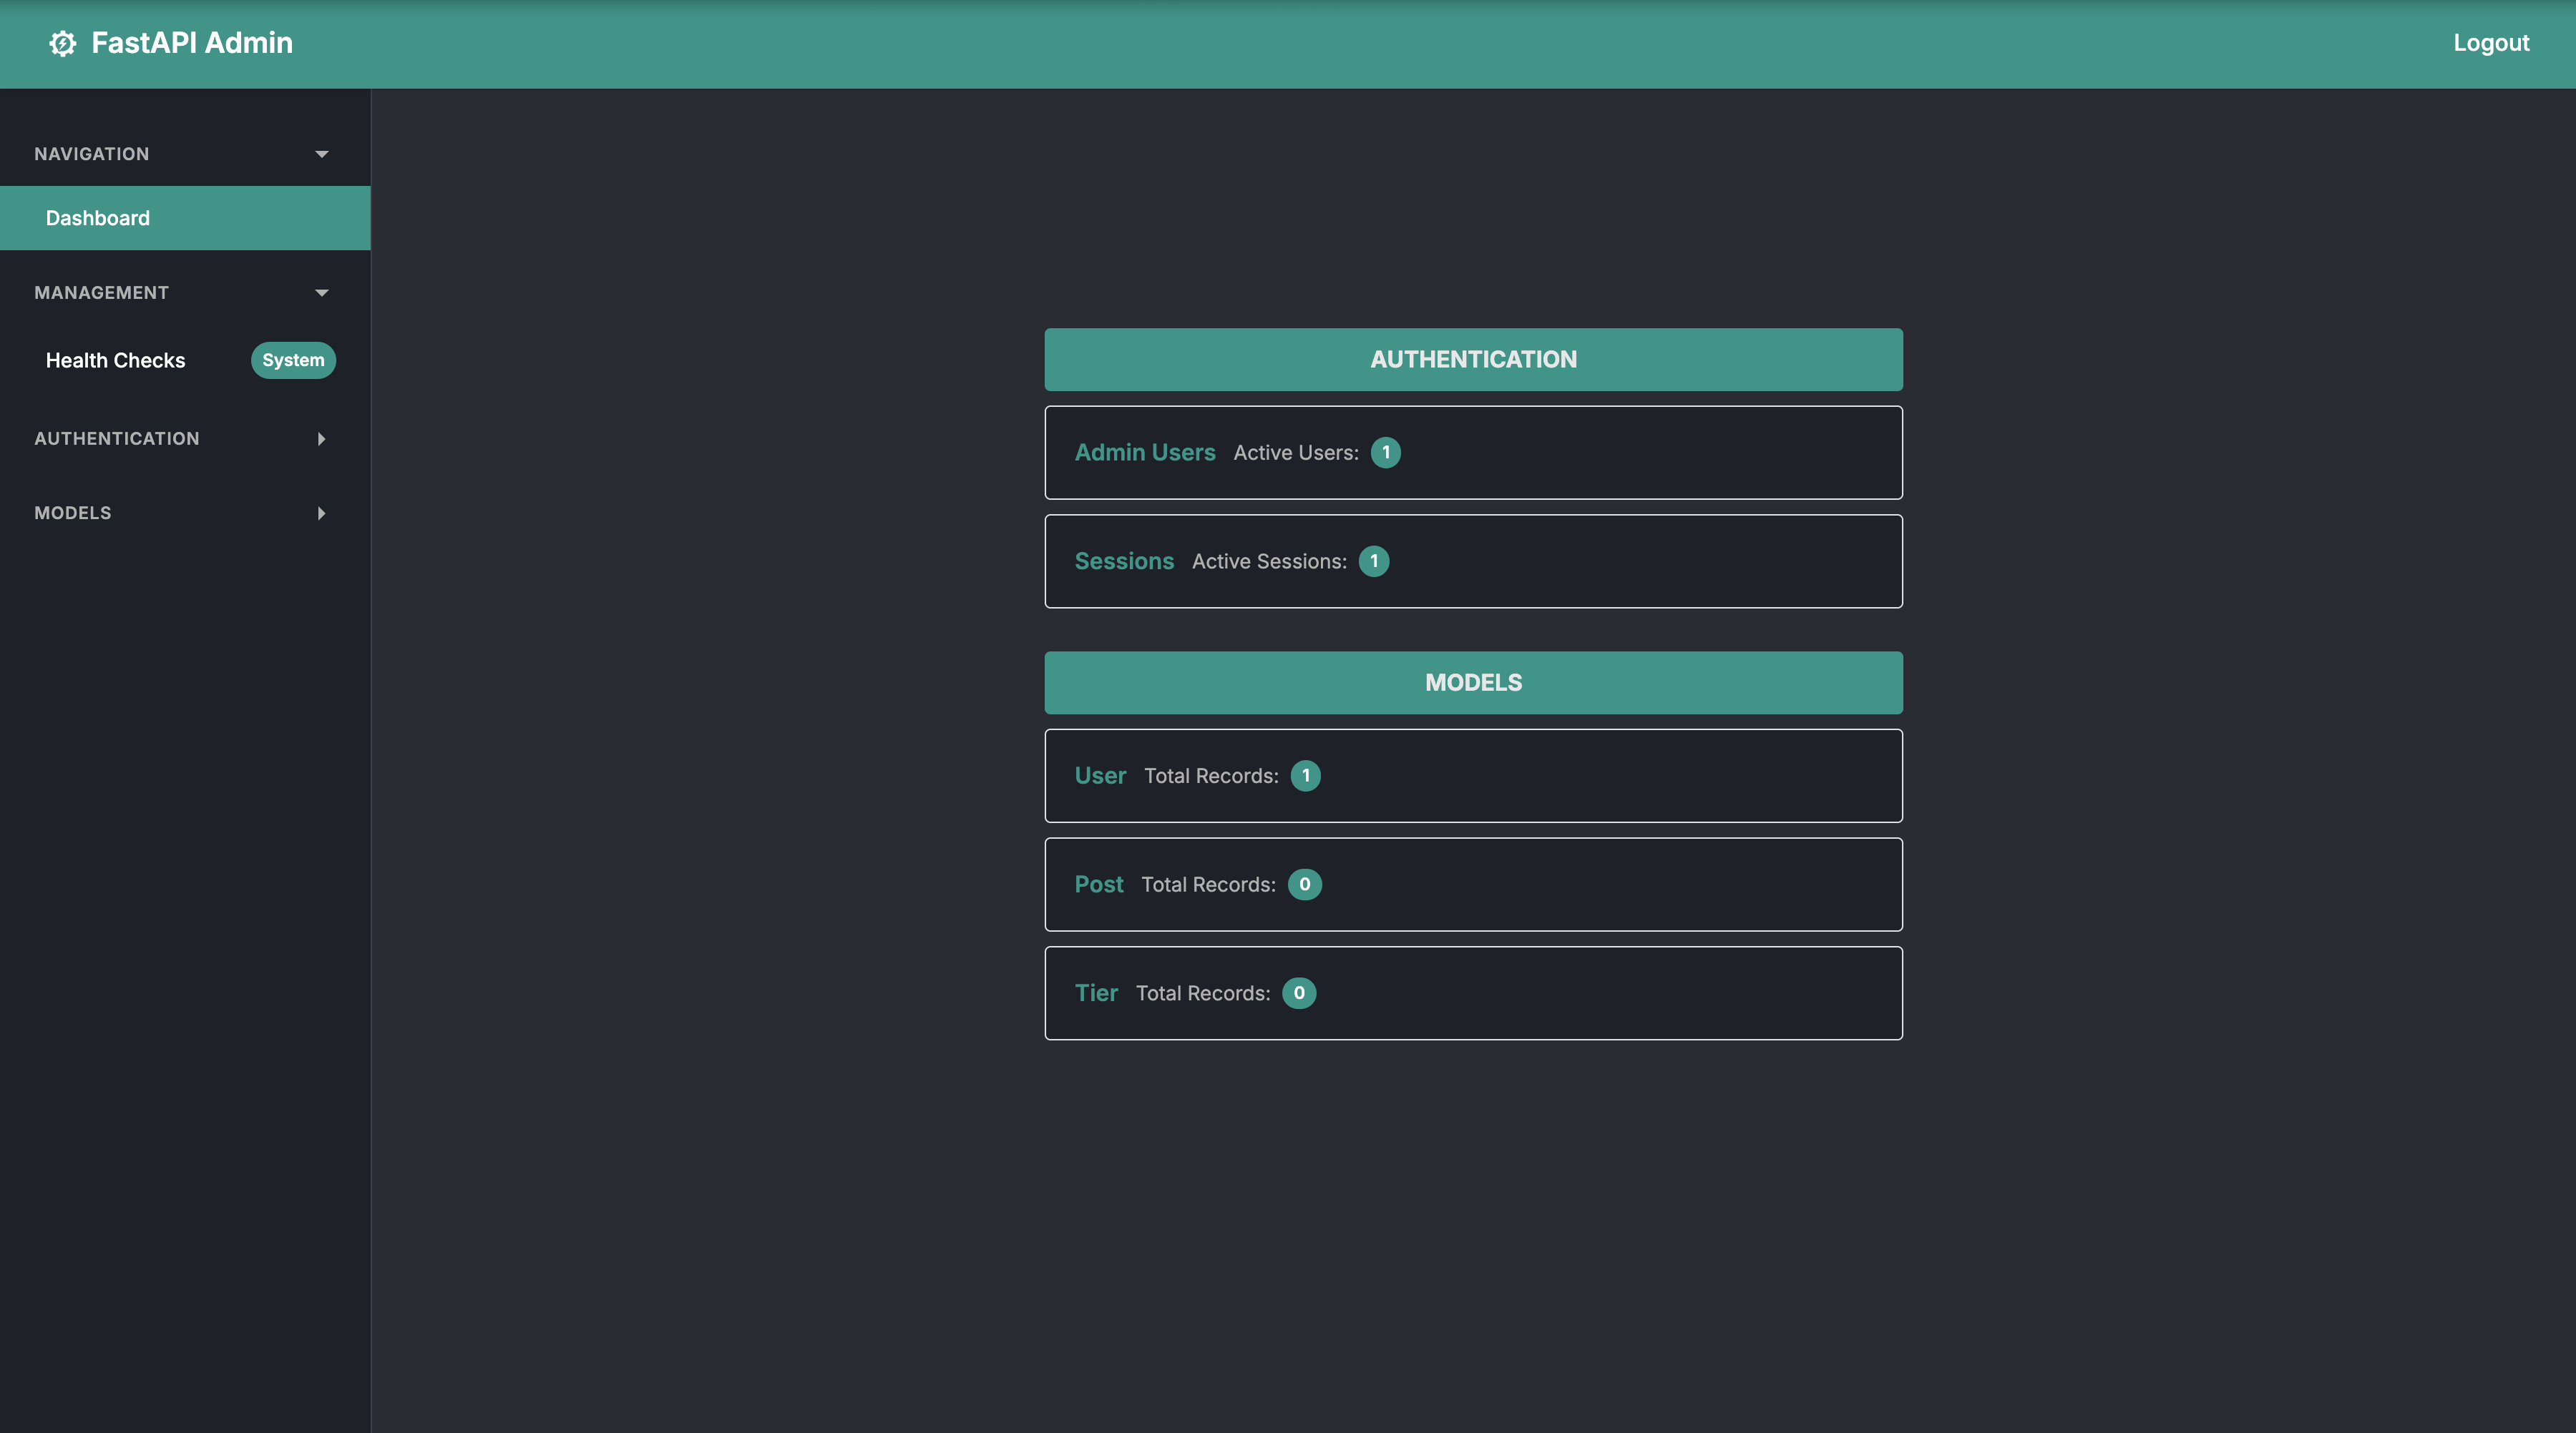Click the MODELS dashboard section header
This screenshot has width=2576, height=1433.
pos(1473,682)
